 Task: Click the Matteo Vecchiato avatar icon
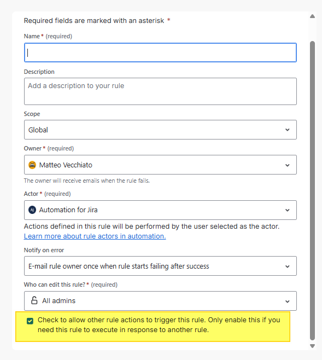pyautogui.click(x=32, y=165)
